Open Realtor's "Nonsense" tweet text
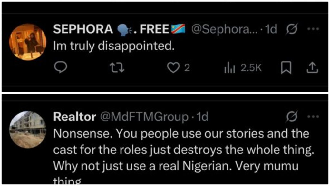This screenshot has height=186, width=330. coord(180,149)
